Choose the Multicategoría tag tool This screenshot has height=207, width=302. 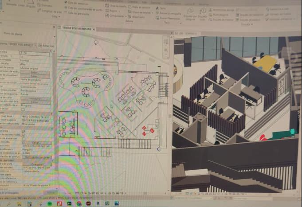point(219,15)
